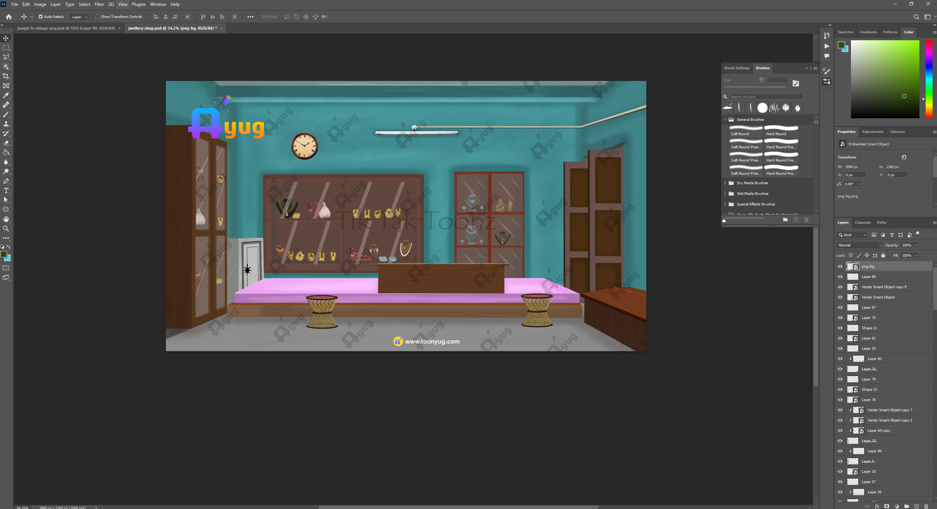The height and width of the screenshot is (509, 937).
Task: Expand the Dry Media Brushes folder
Action: click(x=725, y=183)
